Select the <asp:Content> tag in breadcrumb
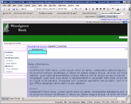131x104 pixels. 90,17
